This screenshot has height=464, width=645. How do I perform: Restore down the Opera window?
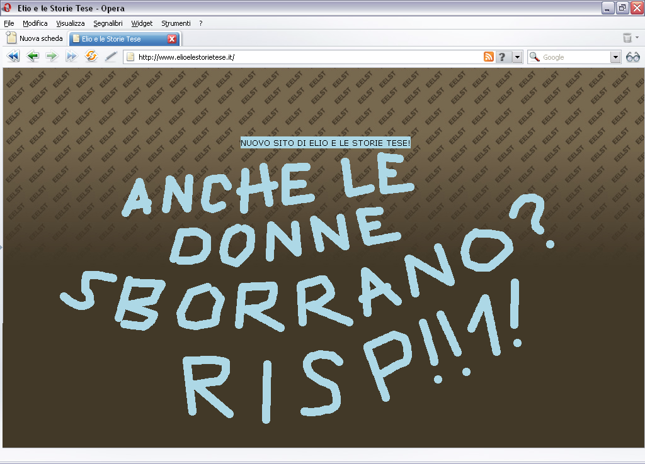coord(622,8)
